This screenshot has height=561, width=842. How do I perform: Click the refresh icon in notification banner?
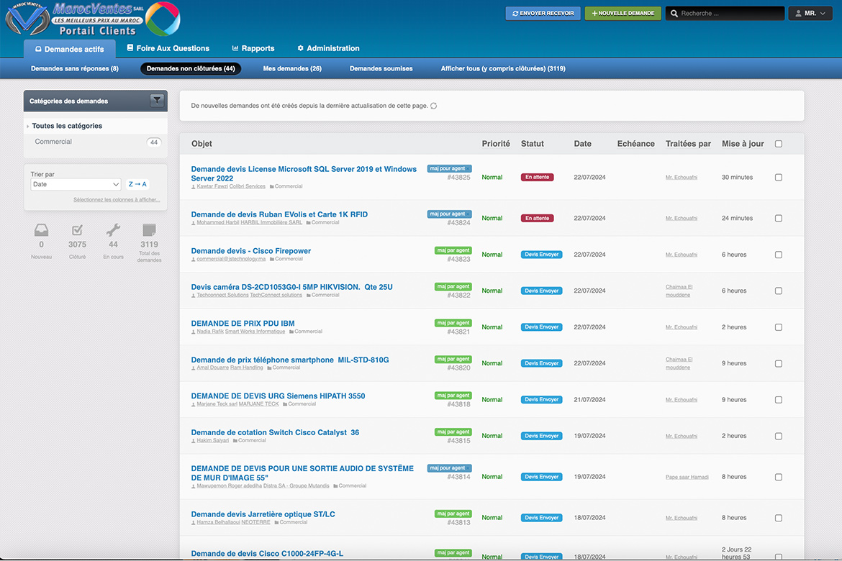pos(434,106)
